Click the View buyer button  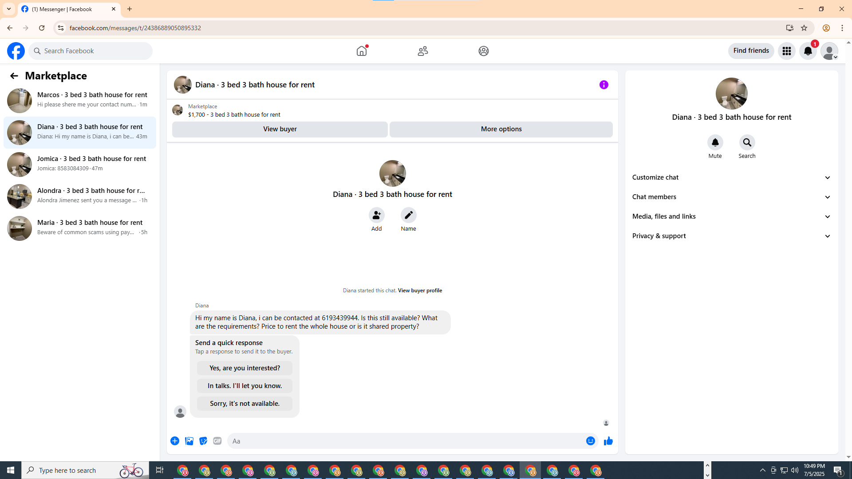pyautogui.click(x=280, y=129)
